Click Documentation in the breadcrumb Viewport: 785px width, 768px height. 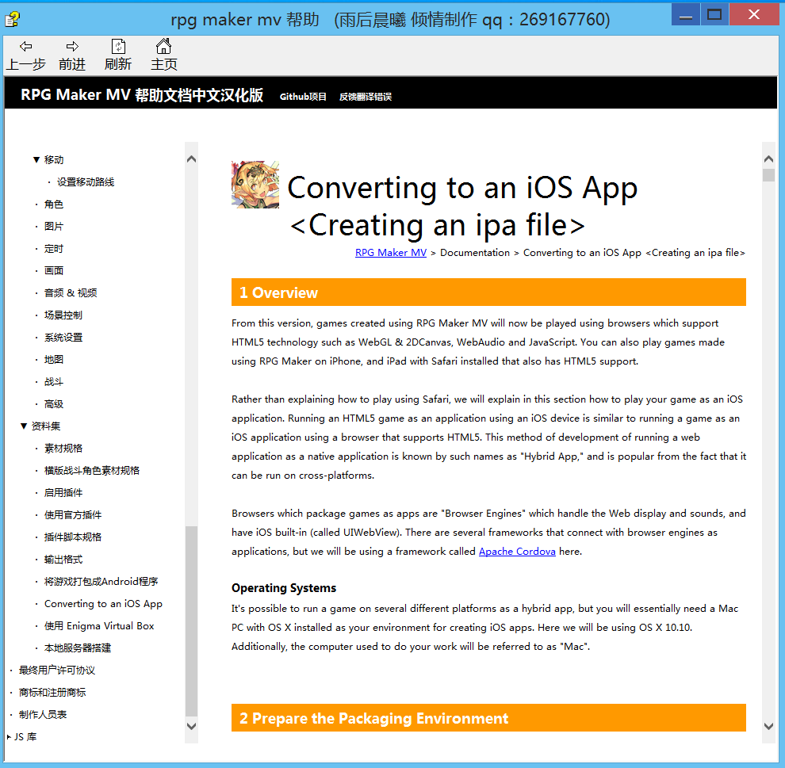coord(475,253)
